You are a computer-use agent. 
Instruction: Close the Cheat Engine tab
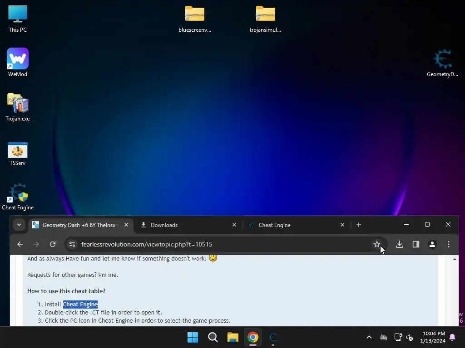342,225
